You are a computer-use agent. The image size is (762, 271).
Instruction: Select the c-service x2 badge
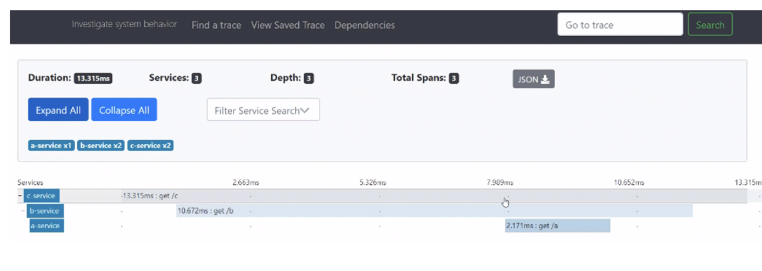coord(150,146)
